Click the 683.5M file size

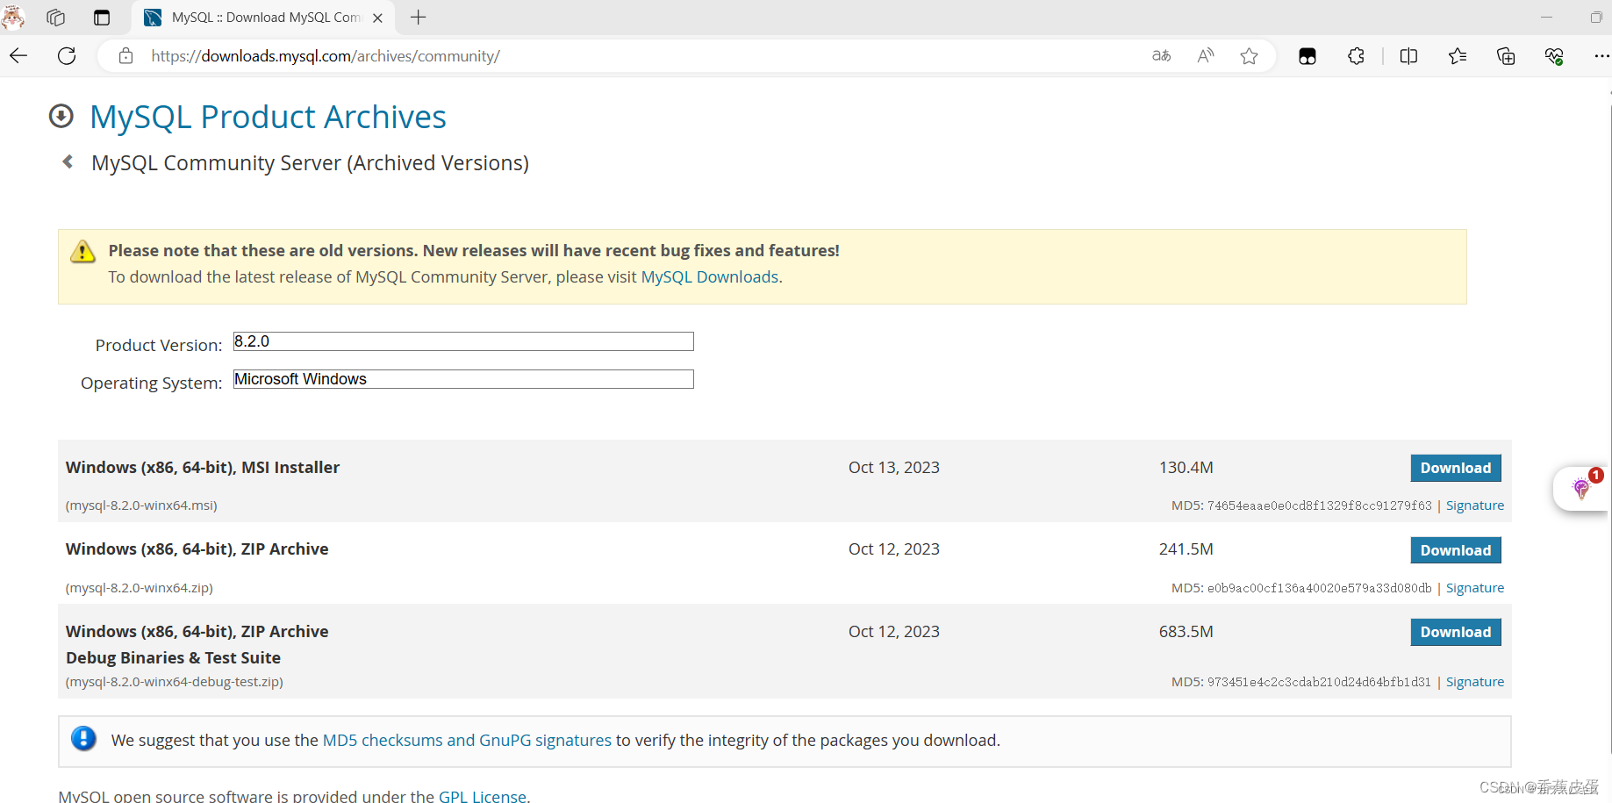coord(1186,632)
